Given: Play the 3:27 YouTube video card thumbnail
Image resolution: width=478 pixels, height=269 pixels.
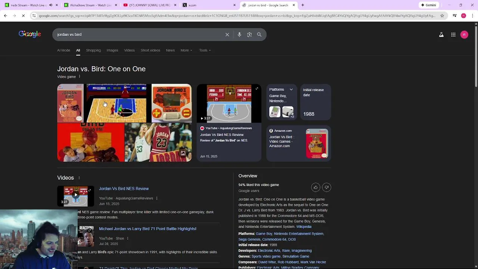Looking at the screenshot, I should 229,103.
